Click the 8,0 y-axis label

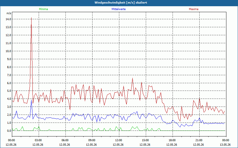(9, 67)
